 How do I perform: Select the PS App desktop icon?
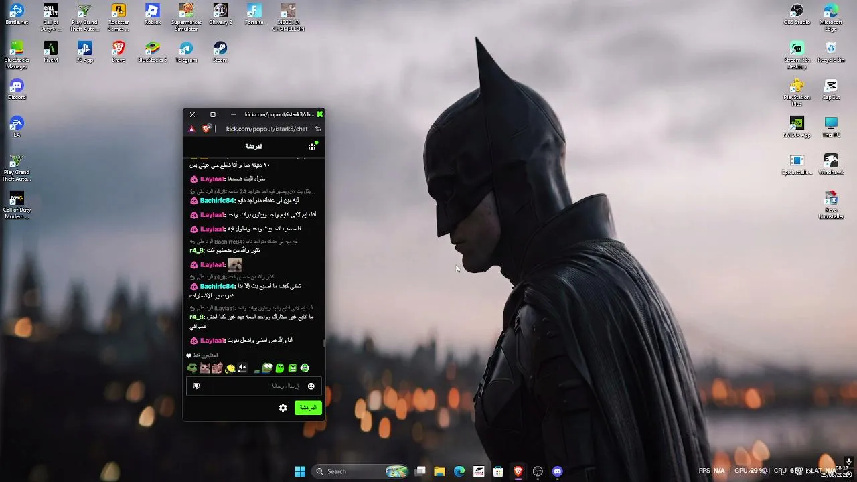pyautogui.click(x=84, y=52)
